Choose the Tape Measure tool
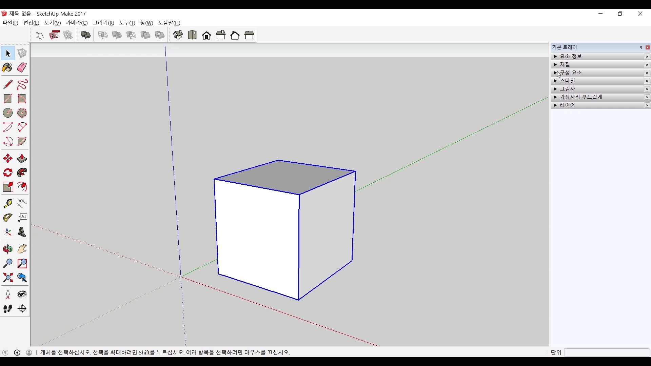The height and width of the screenshot is (366, 651). pos(7,203)
